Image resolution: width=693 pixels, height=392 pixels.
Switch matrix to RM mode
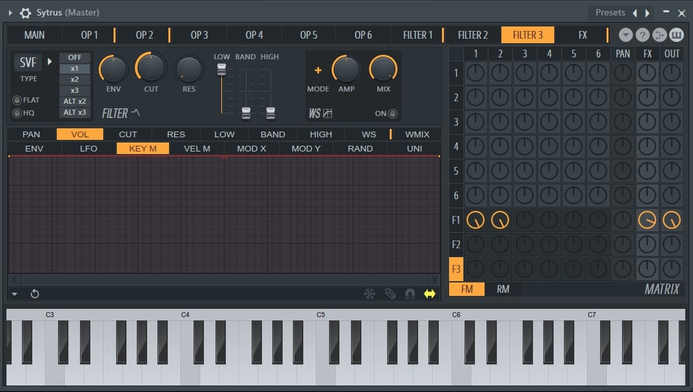pyautogui.click(x=503, y=289)
